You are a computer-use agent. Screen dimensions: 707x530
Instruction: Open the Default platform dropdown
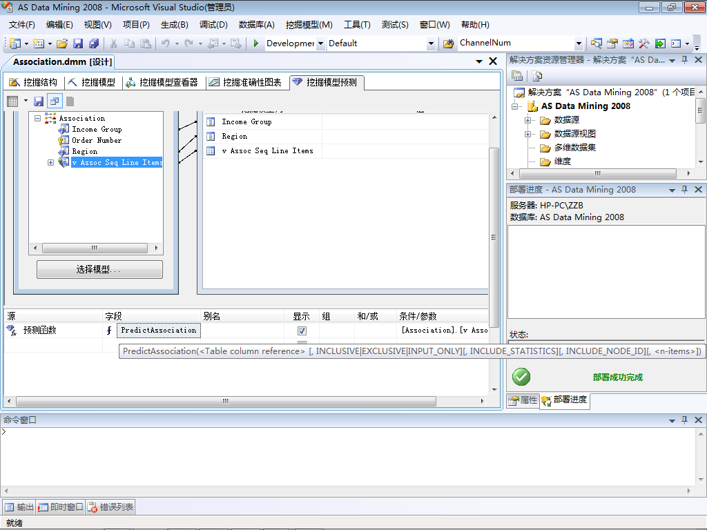point(431,43)
